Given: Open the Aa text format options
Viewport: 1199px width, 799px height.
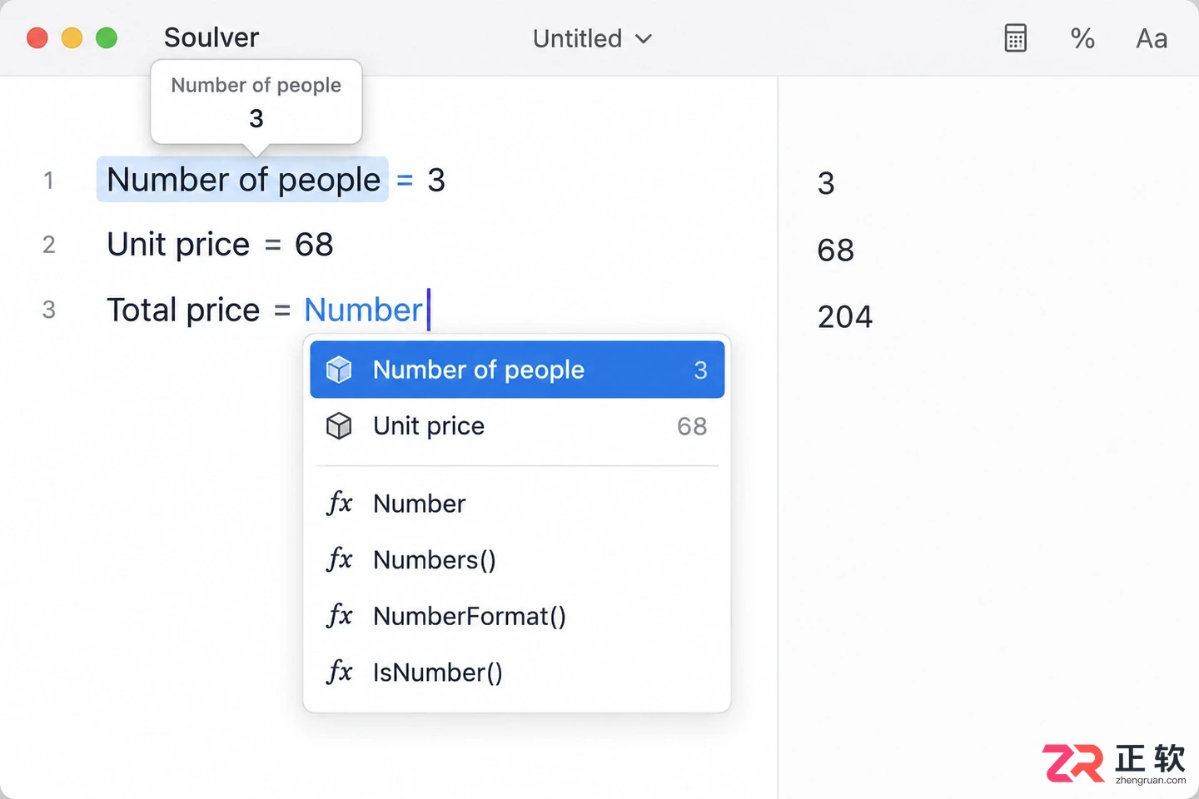Looking at the screenshot, I should pyautogui.click(x=1152, y=38).
